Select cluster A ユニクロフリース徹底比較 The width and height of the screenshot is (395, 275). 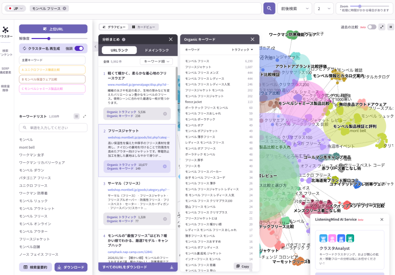pos(52,70)
